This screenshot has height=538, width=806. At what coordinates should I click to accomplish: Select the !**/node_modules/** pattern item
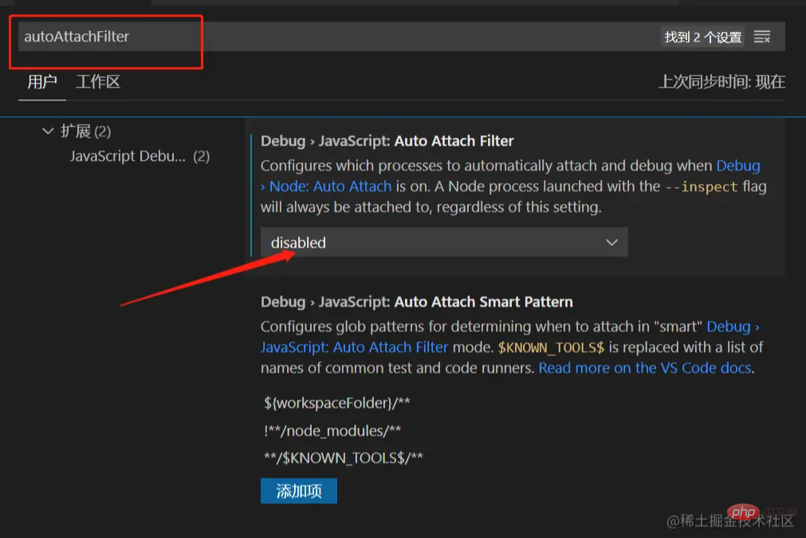tap(332, 430)
